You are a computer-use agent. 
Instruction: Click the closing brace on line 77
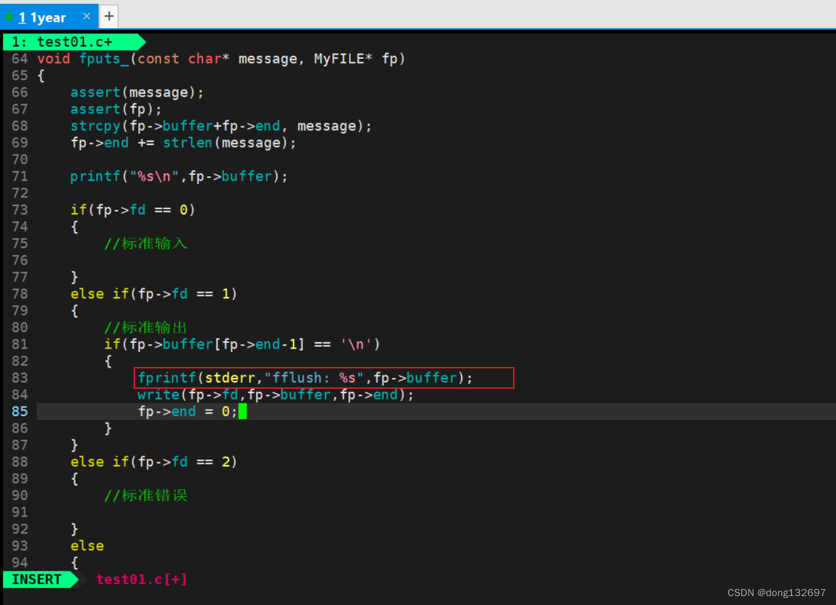(74, 277)
